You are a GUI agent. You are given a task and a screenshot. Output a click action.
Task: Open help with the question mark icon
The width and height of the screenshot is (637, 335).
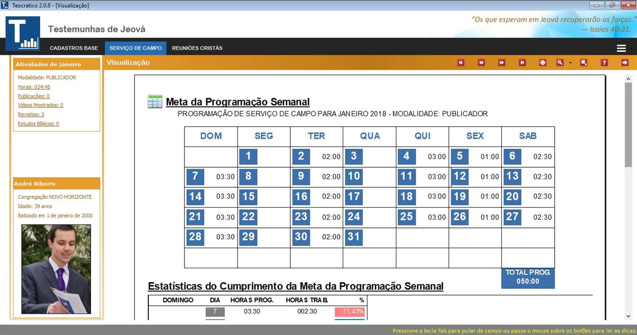[x=604, y=63]
